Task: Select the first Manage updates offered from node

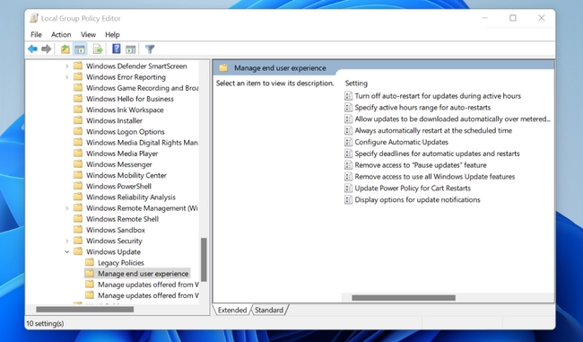Action: tap(148, 285)
